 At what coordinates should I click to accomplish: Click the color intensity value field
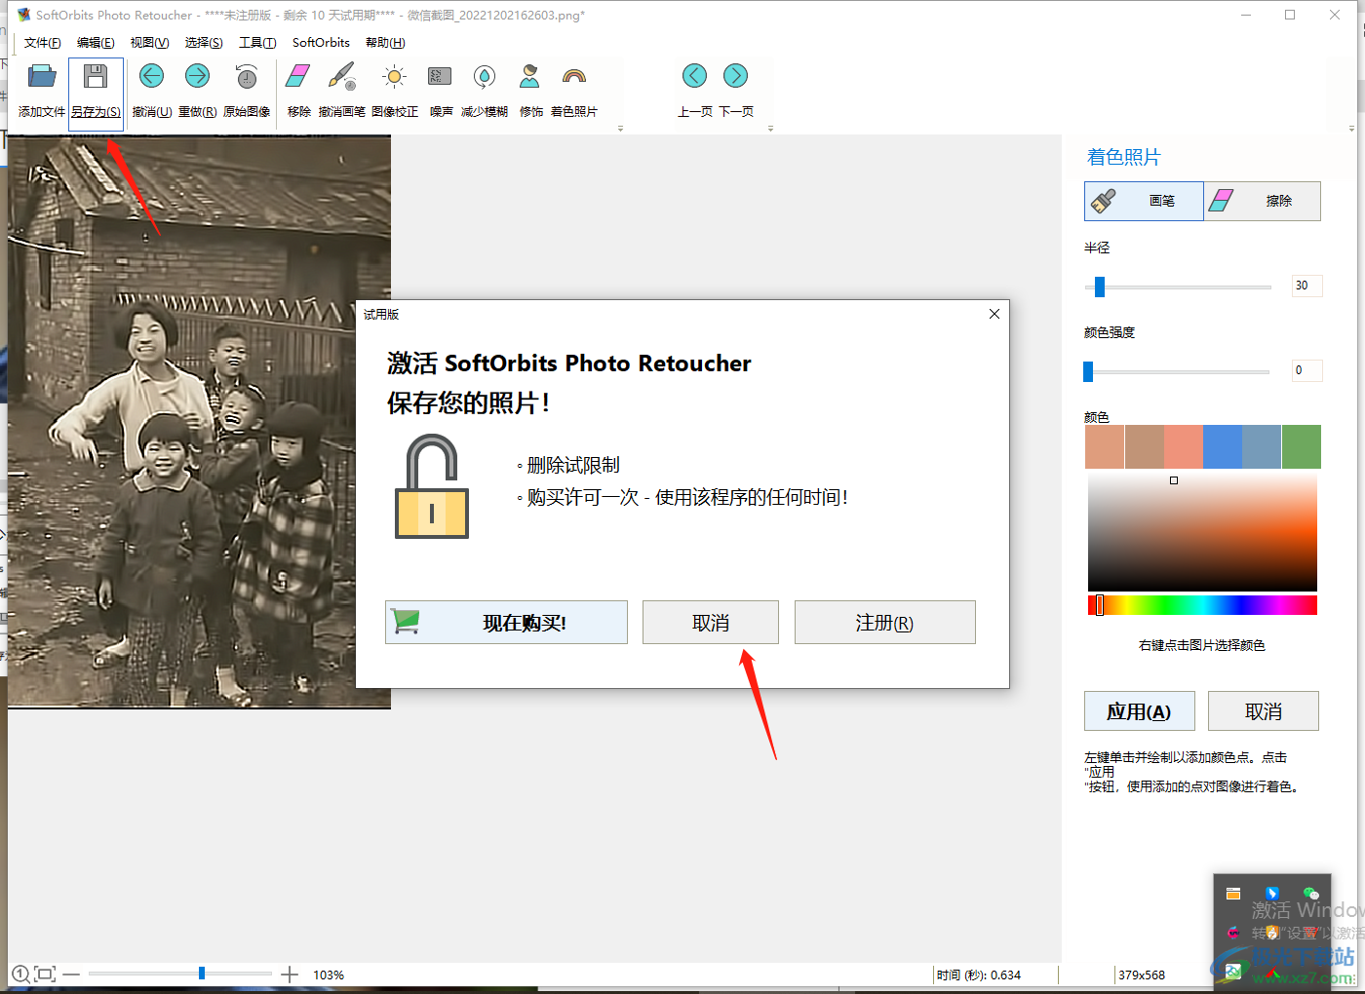pyautogui.click(x=1307, y=370)
